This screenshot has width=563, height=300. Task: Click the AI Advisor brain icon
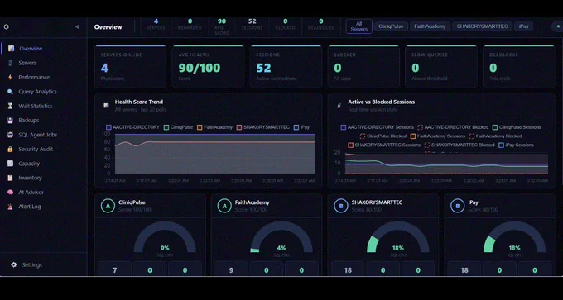[x=11, y=192]
